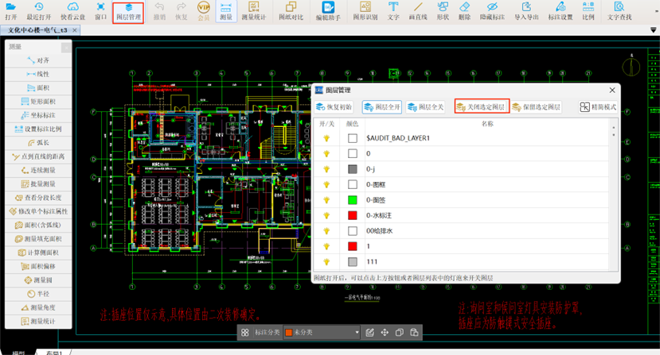The image size is (660, 355).
Task: Select the 测量 measure tool in top toolbar
Action: [x=226, y=11]
